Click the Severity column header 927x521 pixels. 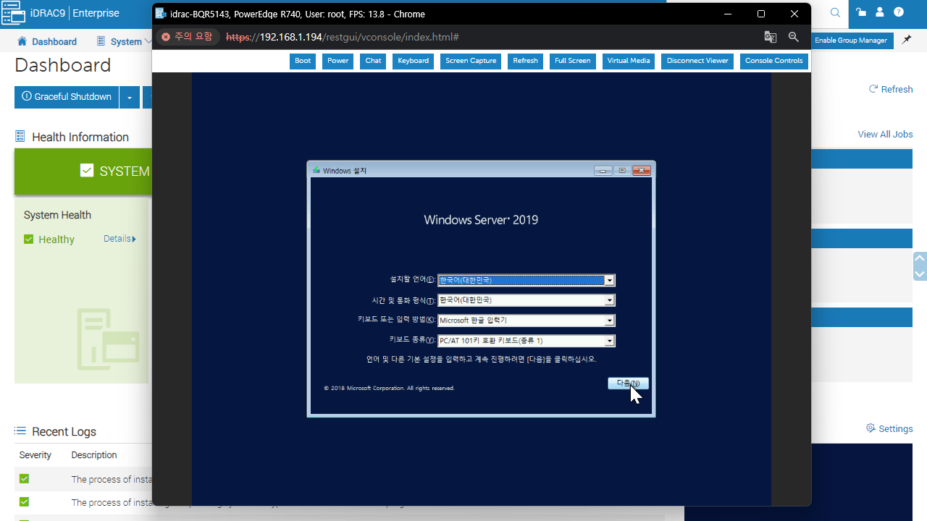35,455
